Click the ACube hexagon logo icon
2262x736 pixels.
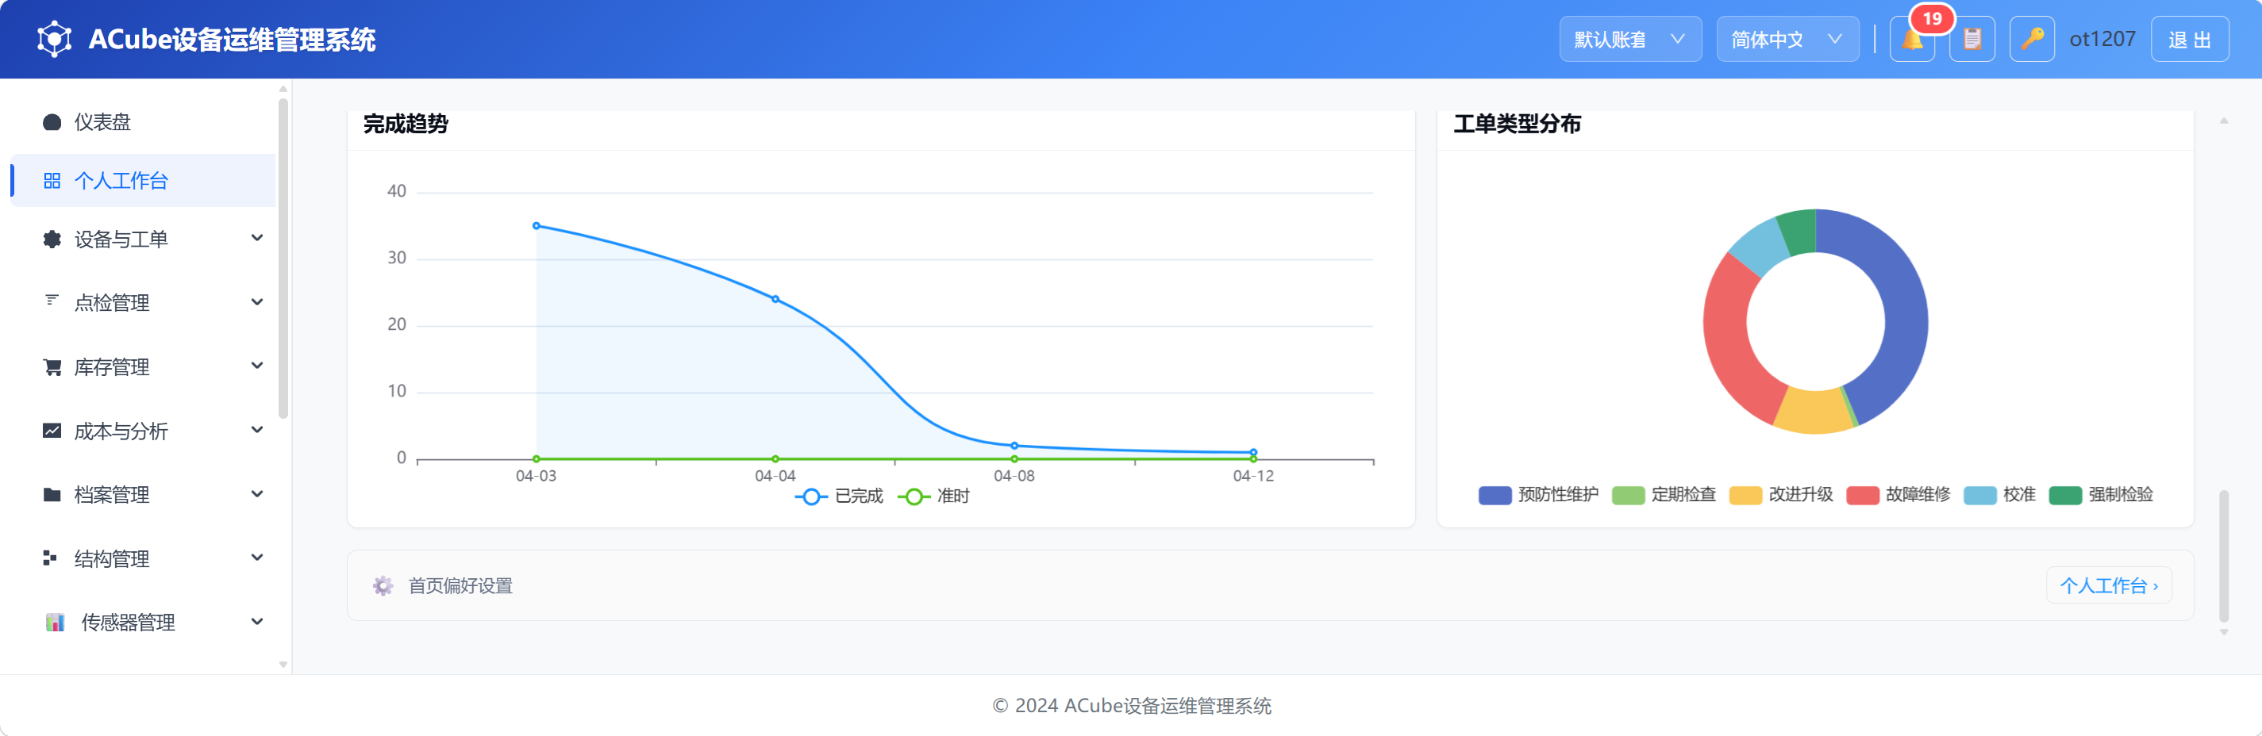[x=55, y=40]
